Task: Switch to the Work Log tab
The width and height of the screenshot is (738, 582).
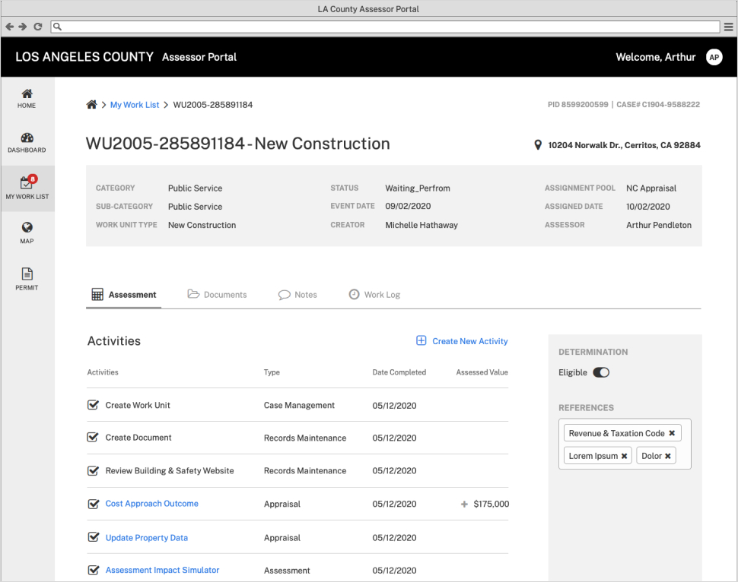Action: [374, 295]
